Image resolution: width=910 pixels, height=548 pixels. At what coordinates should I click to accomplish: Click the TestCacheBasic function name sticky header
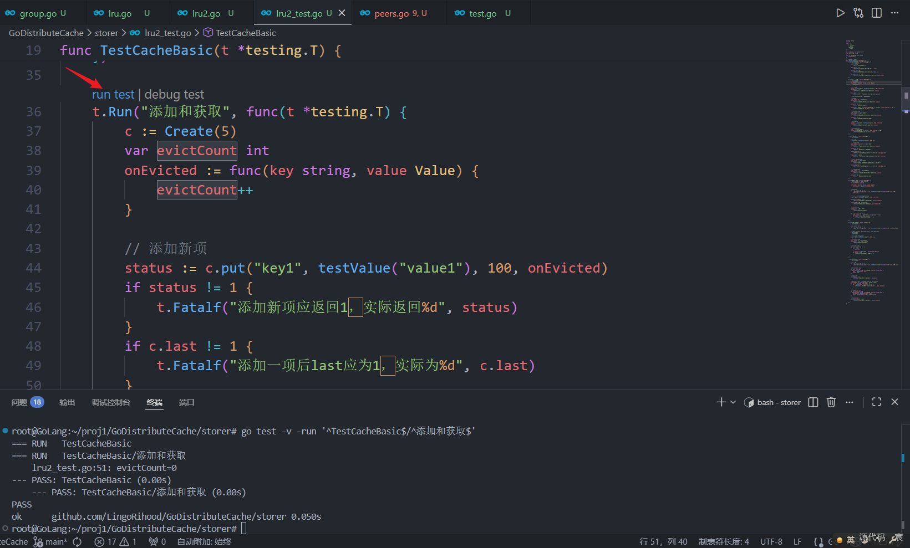156,50
